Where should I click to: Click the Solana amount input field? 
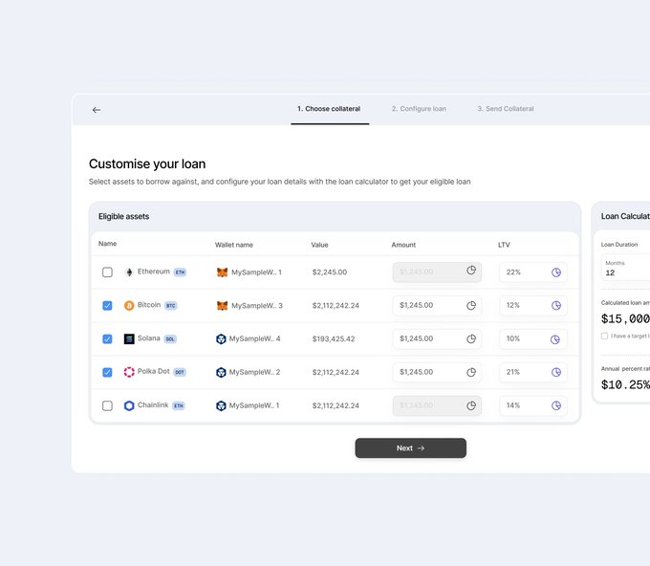click(437, 338)
